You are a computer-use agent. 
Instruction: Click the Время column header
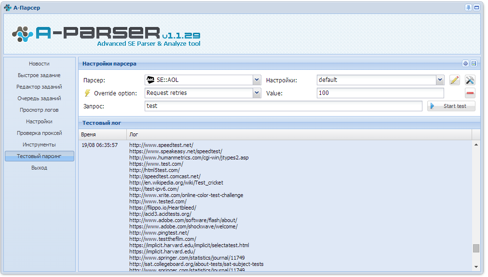point(102,134)
